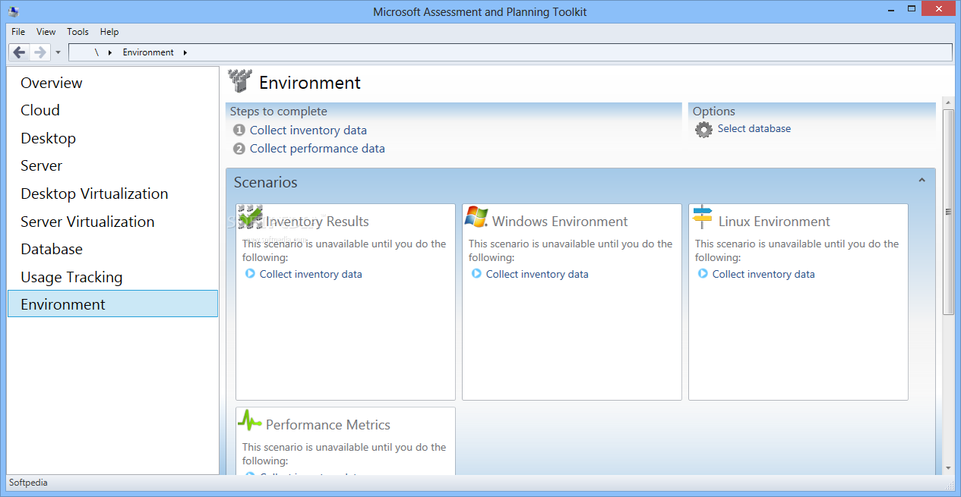Click the Windows Environment flag icon
Screen dimensions: 961x497
pyautogui.click(x=476, y=217)
